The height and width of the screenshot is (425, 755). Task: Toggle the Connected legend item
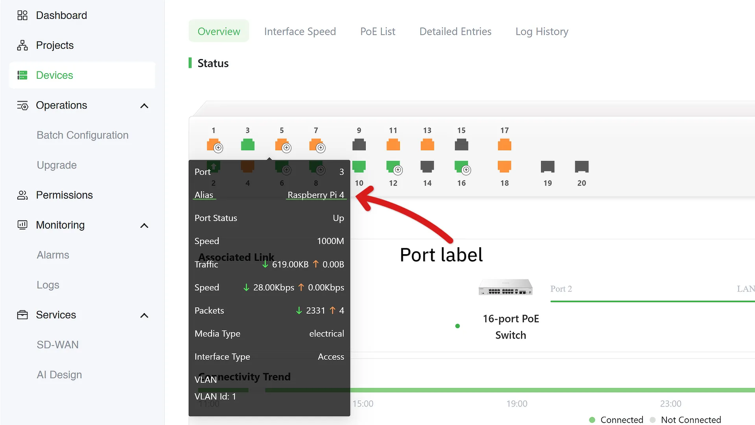[x=616, y=419]
